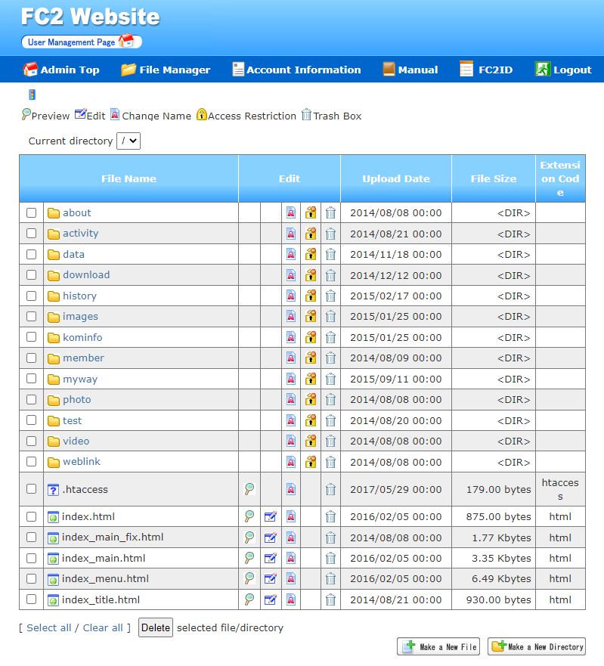
Task: Click rename icon for index_main_fix.html
Action: [291, 537]
